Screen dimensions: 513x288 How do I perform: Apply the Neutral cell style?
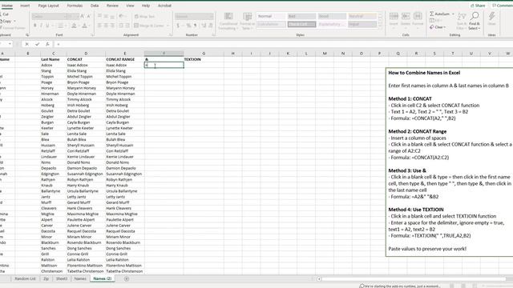[x=362, y=16]
